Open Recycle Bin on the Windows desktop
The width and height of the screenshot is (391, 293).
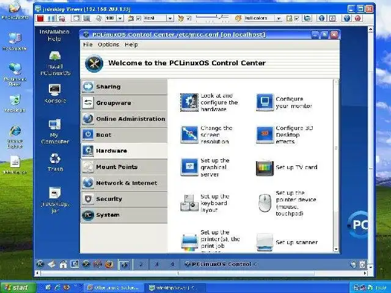(15, 103)
